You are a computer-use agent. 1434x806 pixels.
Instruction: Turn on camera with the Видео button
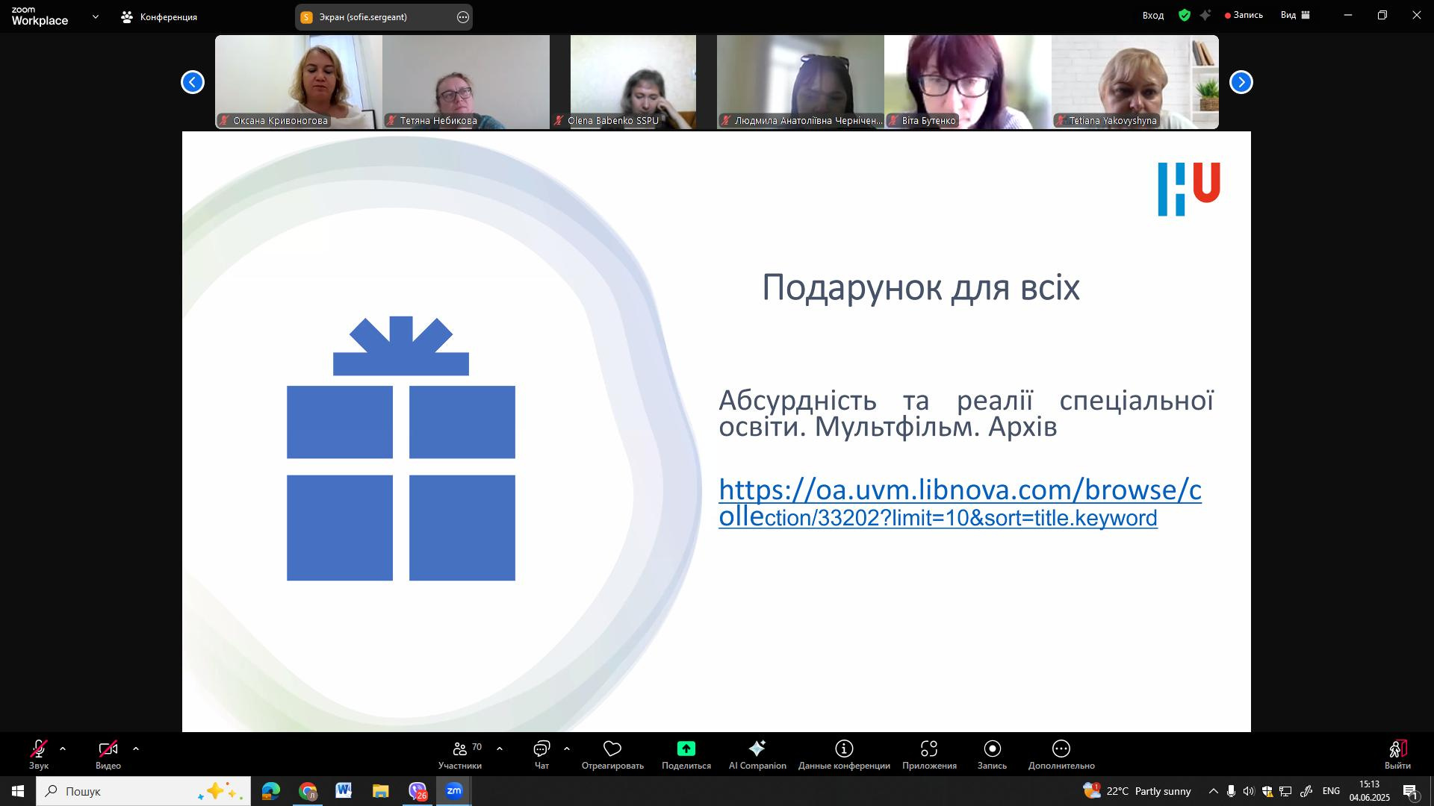[108, 755]
